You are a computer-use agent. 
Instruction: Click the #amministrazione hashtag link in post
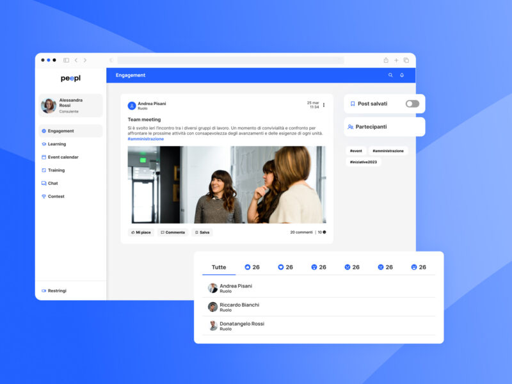(x=145, y=139)
